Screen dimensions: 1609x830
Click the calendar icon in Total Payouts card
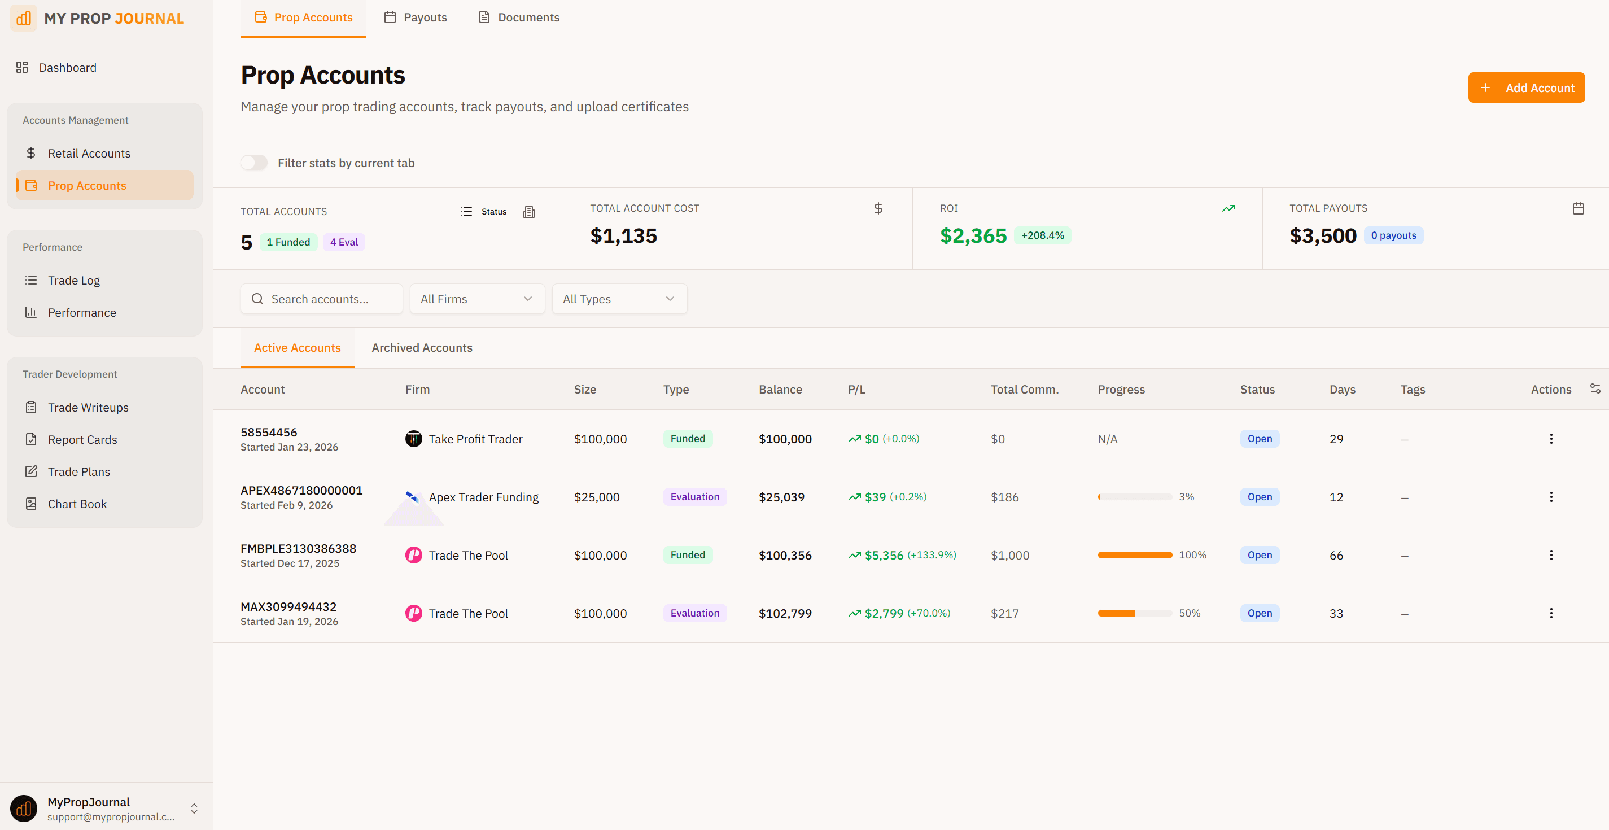[1578, 208]
